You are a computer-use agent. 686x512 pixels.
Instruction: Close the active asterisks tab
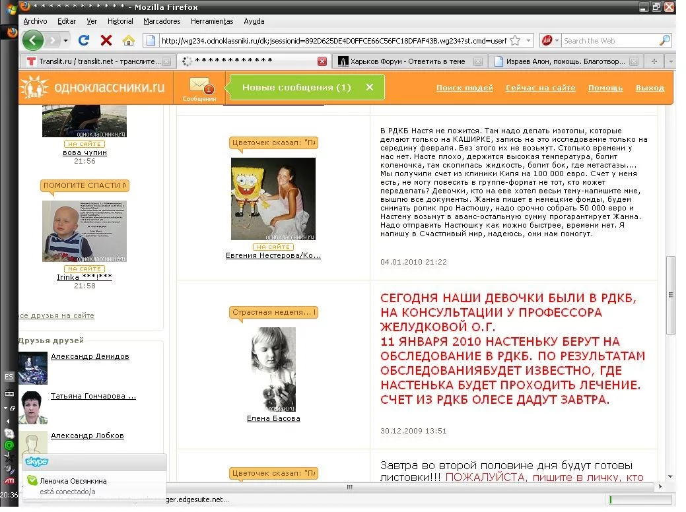pyautogui.click(x=322, y=62)
